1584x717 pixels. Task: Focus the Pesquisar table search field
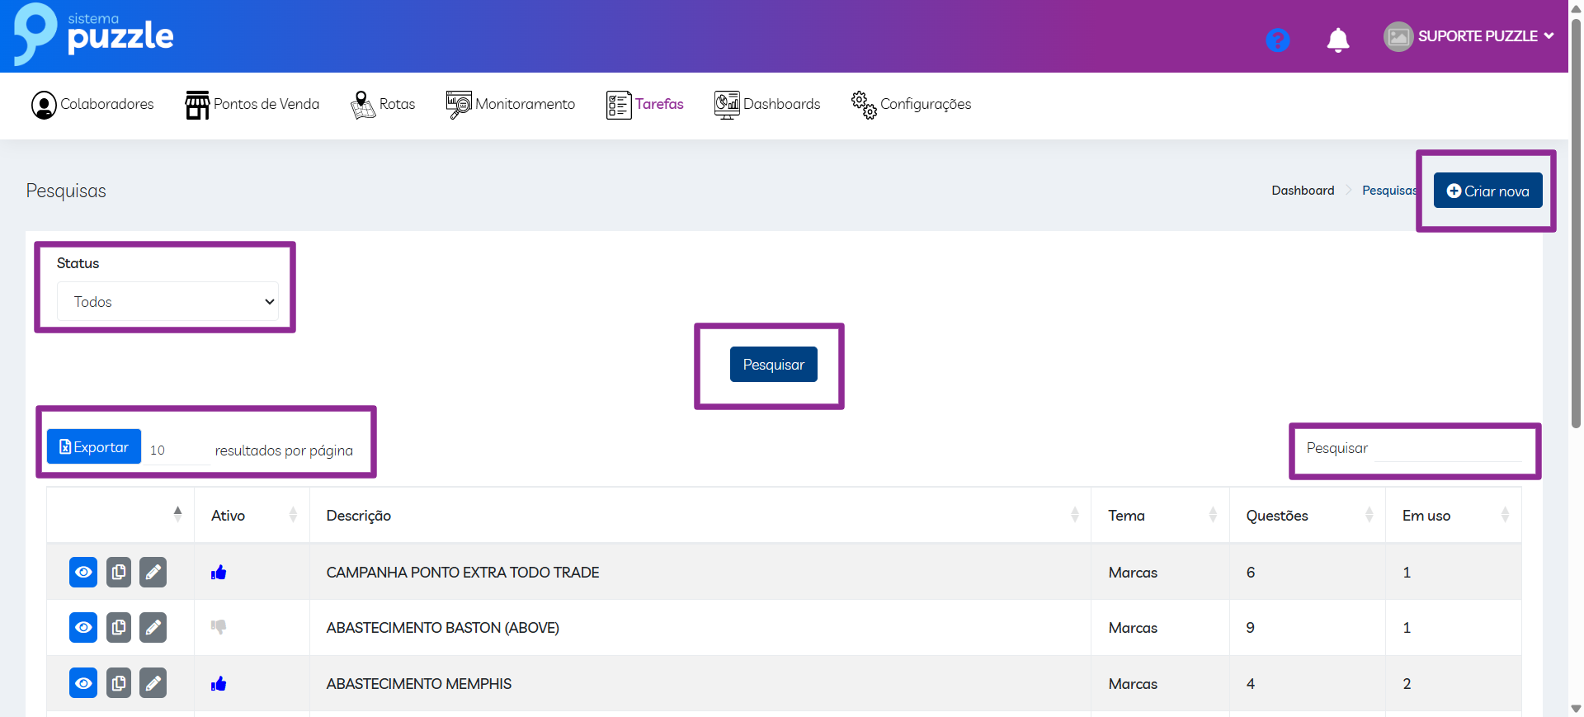(x=1414, y=448)
